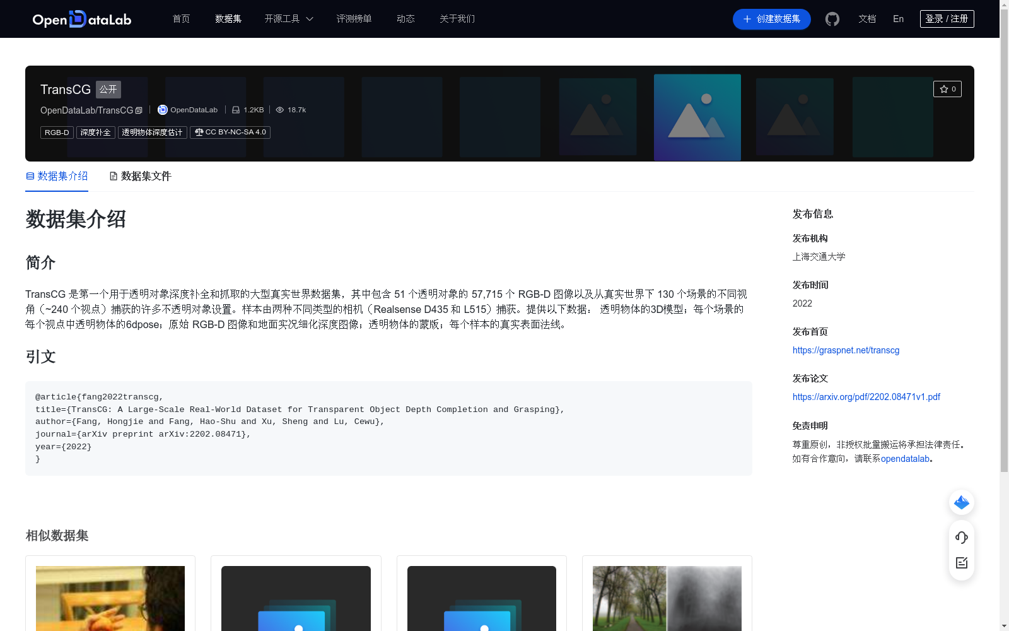Click the 相似数据集 heading

[x=57, y=536]
